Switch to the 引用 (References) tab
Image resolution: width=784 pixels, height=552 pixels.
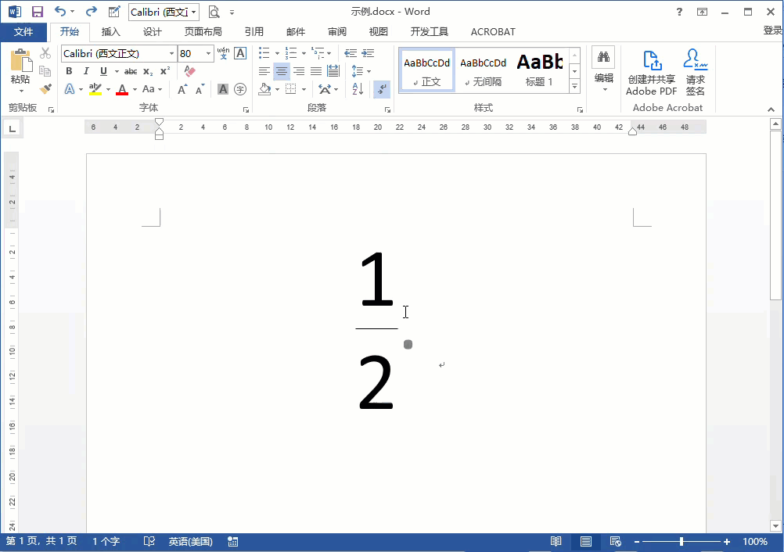(x=254, y=32)
